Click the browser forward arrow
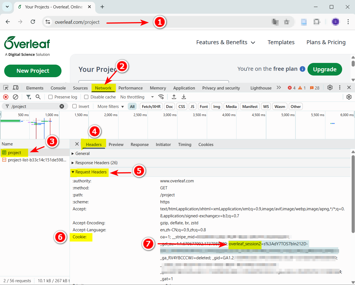Screen dimensions: 355x285 [20, 22]
